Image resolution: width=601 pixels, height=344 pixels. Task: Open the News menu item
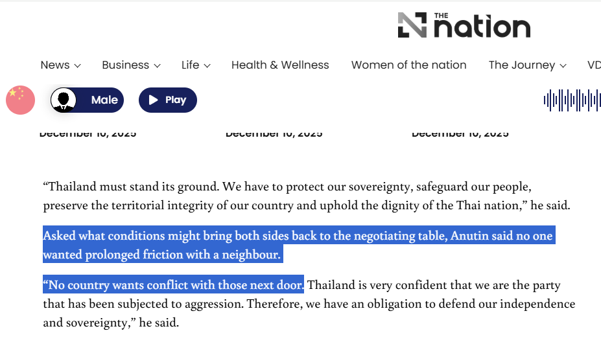(x=54, y=65)
